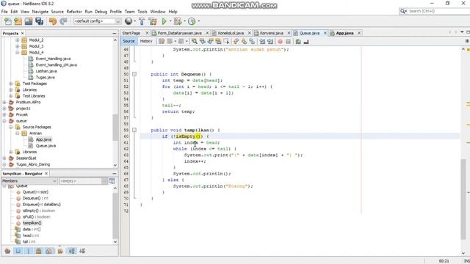The width and height of the screenshot is (470, 264).
Task: Expand the Tugas_Alpro_Daring project node
Action: coord(4,164)
